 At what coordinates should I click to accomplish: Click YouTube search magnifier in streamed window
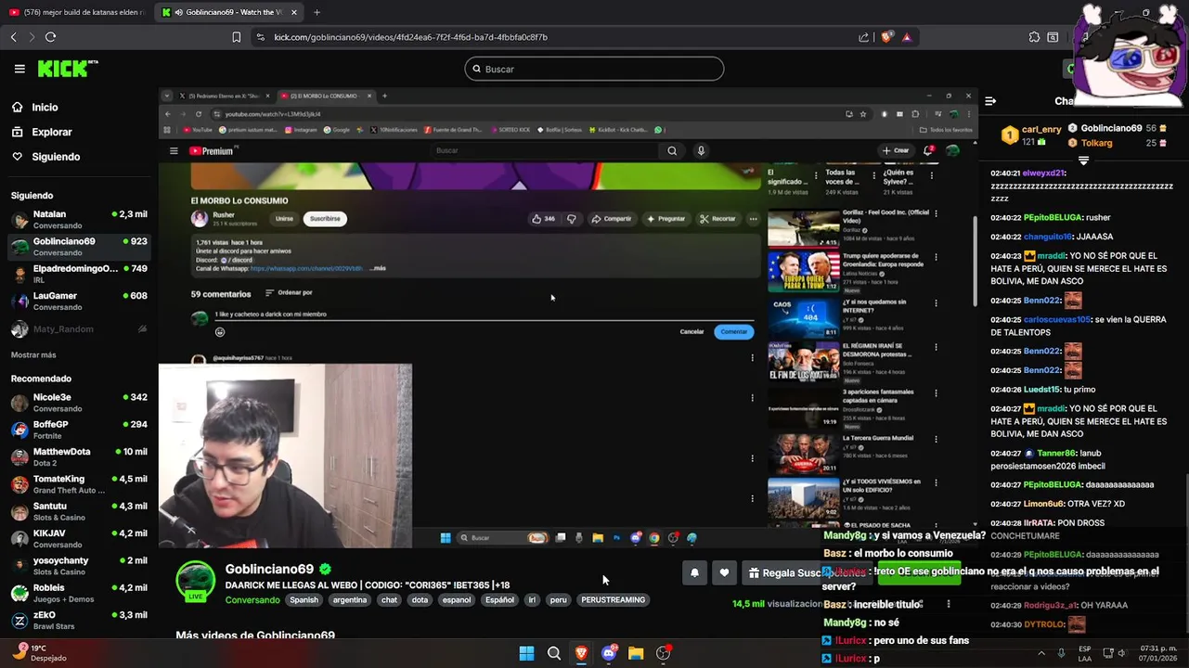tap(672, 150)
